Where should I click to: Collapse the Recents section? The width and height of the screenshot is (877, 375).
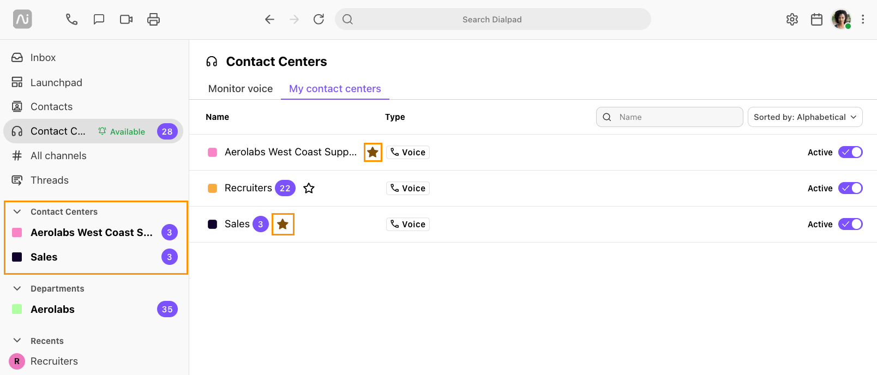(x=17, y=341)
